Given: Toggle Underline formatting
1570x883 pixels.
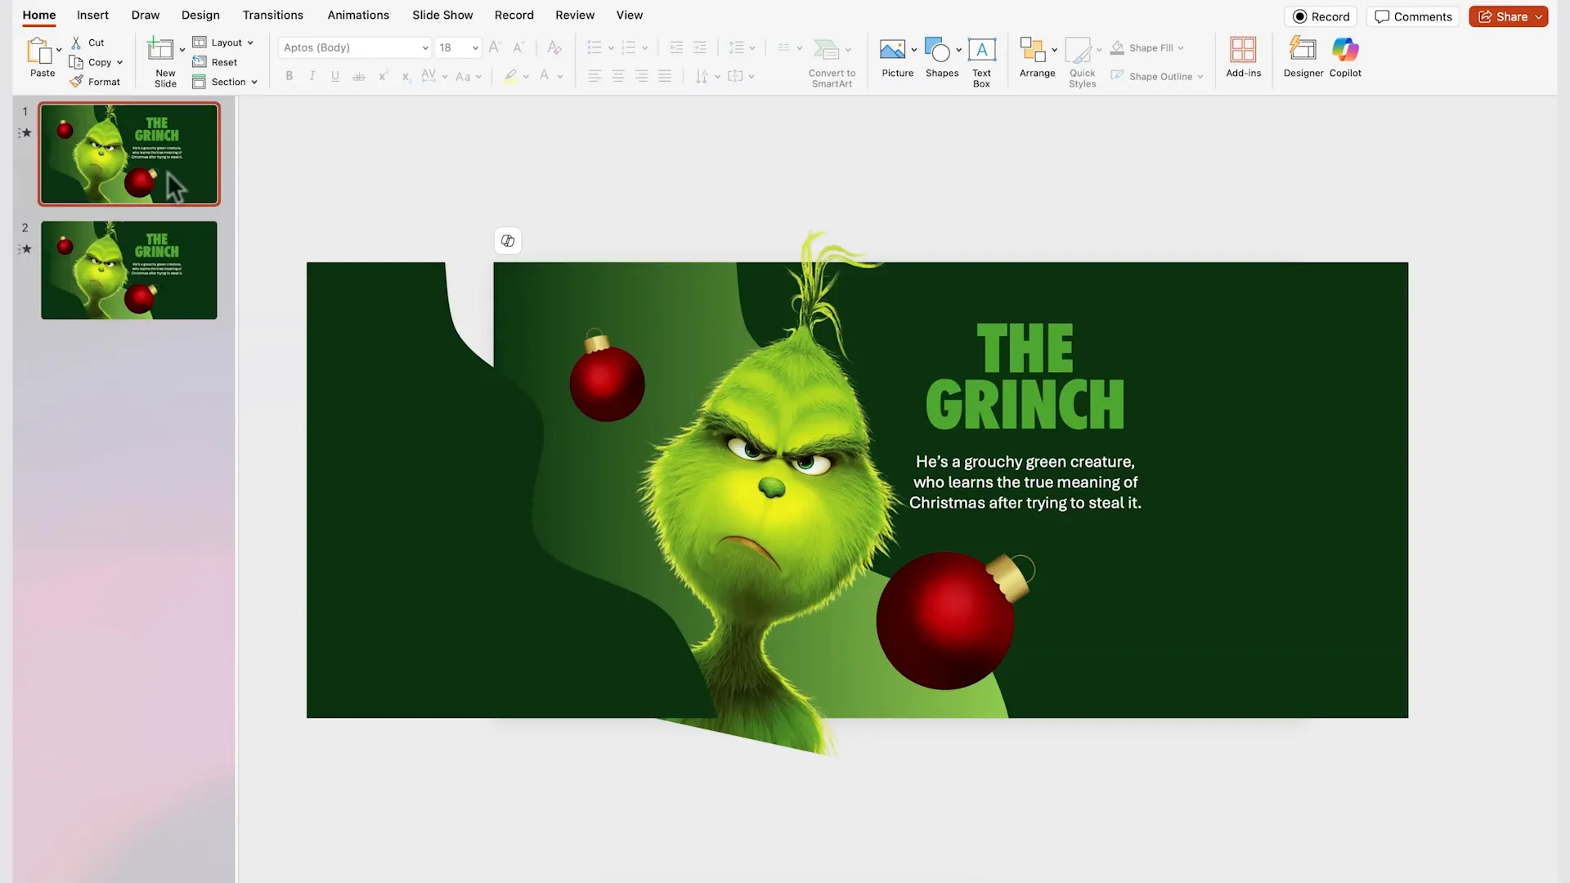Looking at the screenshot, I should point(335,76).
